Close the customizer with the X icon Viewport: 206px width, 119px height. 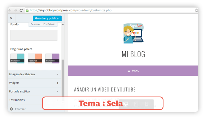pyautogui.click(x=11, y=18)
